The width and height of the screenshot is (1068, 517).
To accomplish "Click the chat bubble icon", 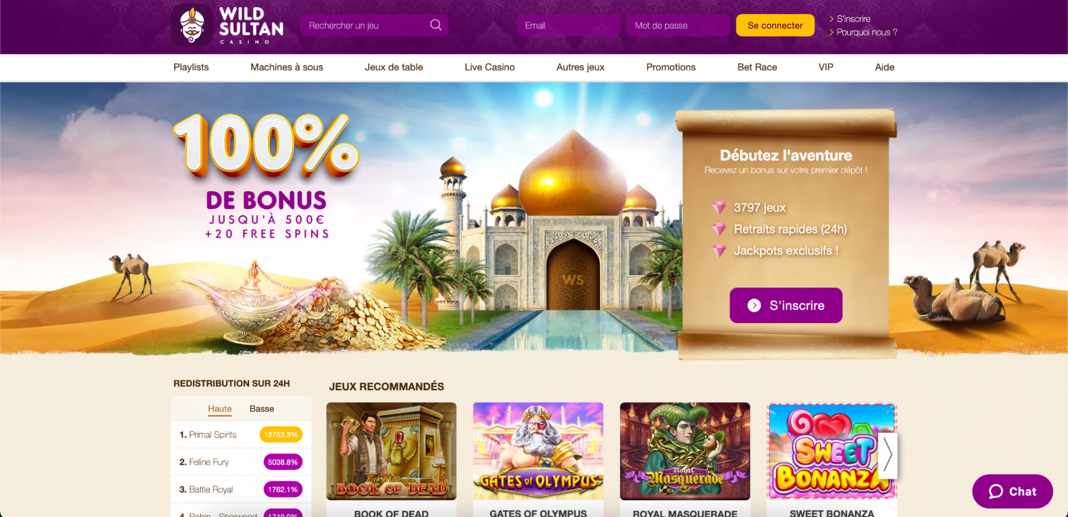I will 996,491.
